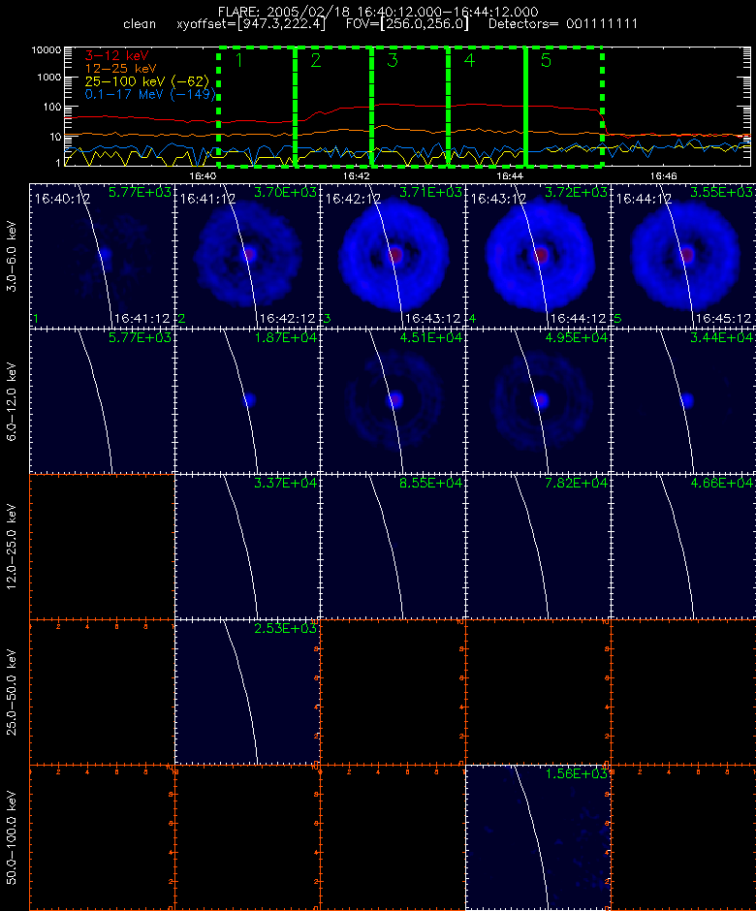Click the 3.0-6.0 keV image starting 16:40:12
Image resolution: width=756 pixels, height=911 pixels.
click(x=102, y=256)
